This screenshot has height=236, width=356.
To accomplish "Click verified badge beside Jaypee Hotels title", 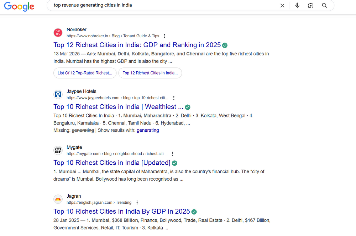I will click(x=188, y=107).
